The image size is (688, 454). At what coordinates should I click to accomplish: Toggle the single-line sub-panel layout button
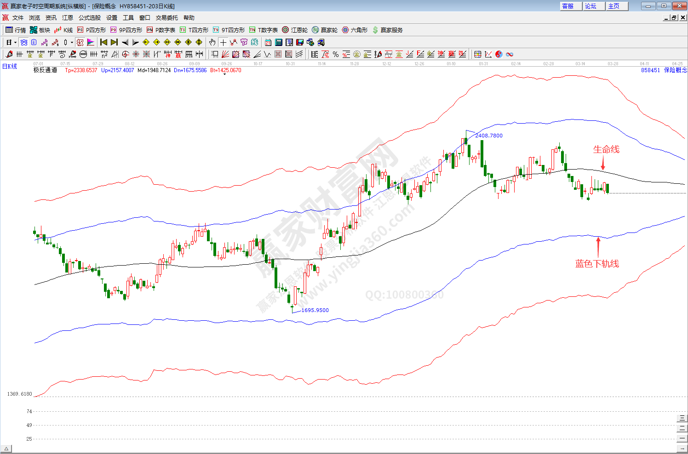(682, 438)
